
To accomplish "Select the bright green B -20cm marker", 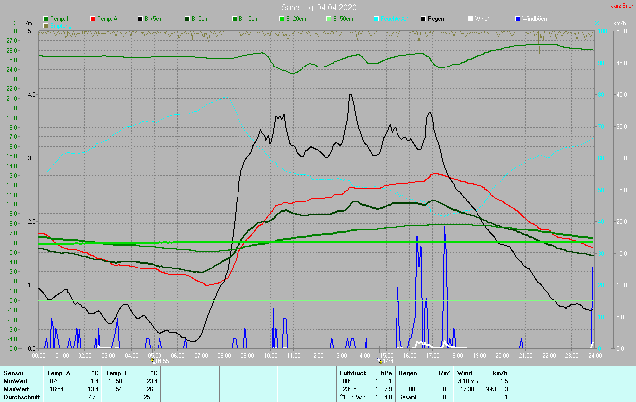I will [282, 19].
